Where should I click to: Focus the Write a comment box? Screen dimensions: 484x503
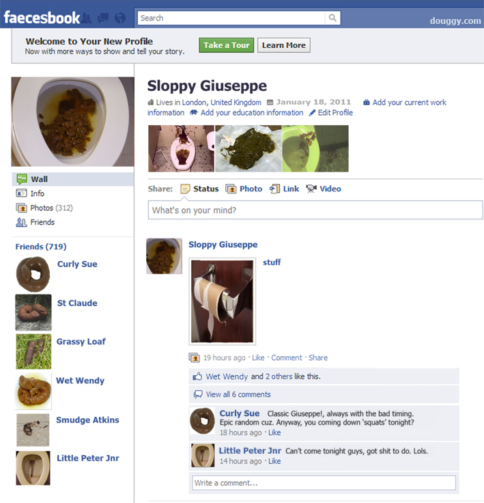[x=324, y=482]
